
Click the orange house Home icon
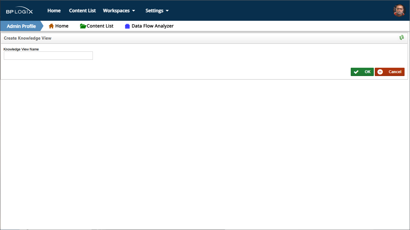[51, 26]
